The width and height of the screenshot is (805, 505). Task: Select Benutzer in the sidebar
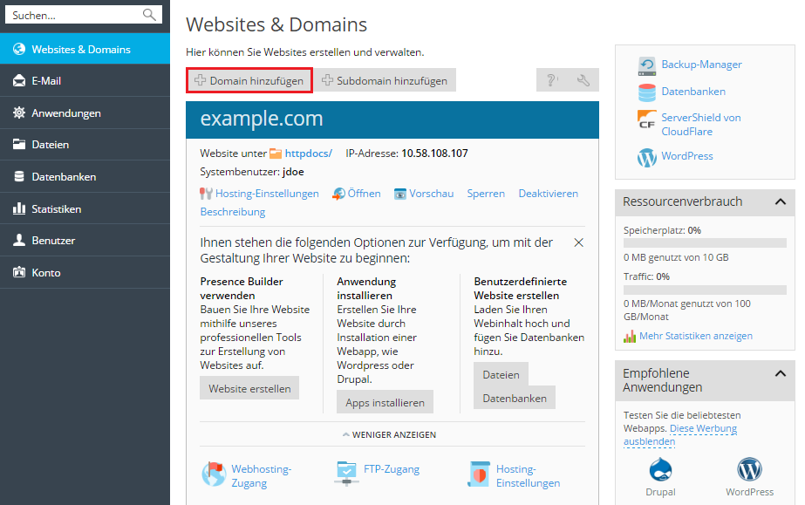click(85, 241)
